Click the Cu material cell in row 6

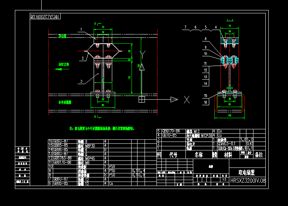tap(111, 183)
